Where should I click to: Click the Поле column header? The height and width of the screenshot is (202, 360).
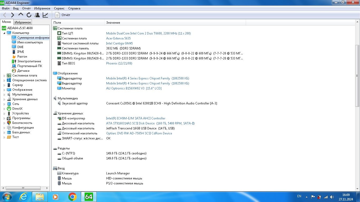click(78, 23)
